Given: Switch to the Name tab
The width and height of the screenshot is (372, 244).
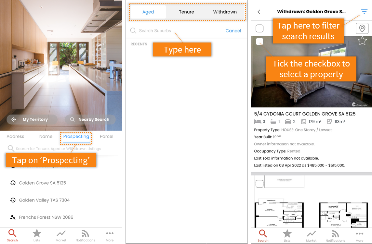Looking at the screenshot, I should point(46,136).
